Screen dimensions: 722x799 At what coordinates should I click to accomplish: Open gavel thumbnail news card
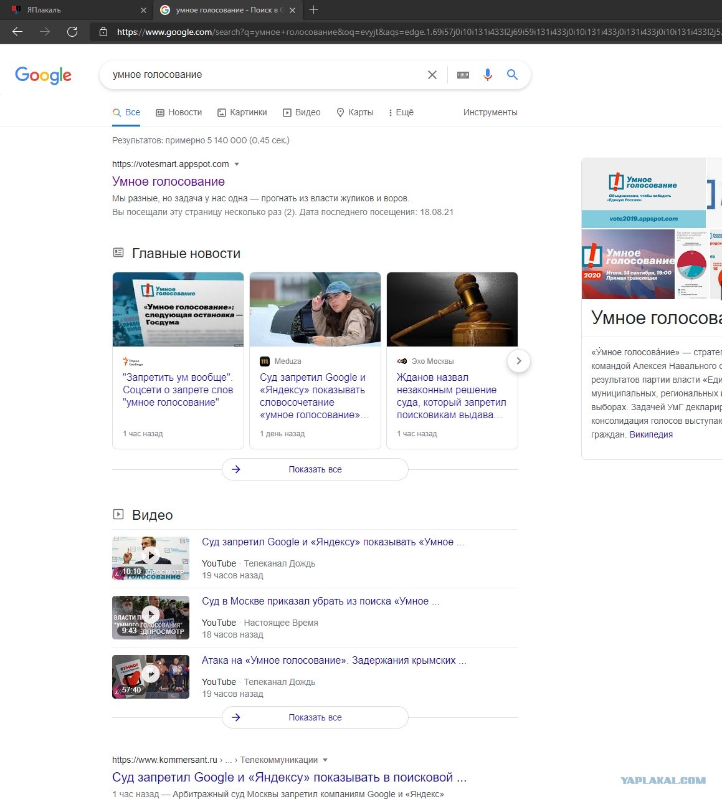click(x=452, y=309)
